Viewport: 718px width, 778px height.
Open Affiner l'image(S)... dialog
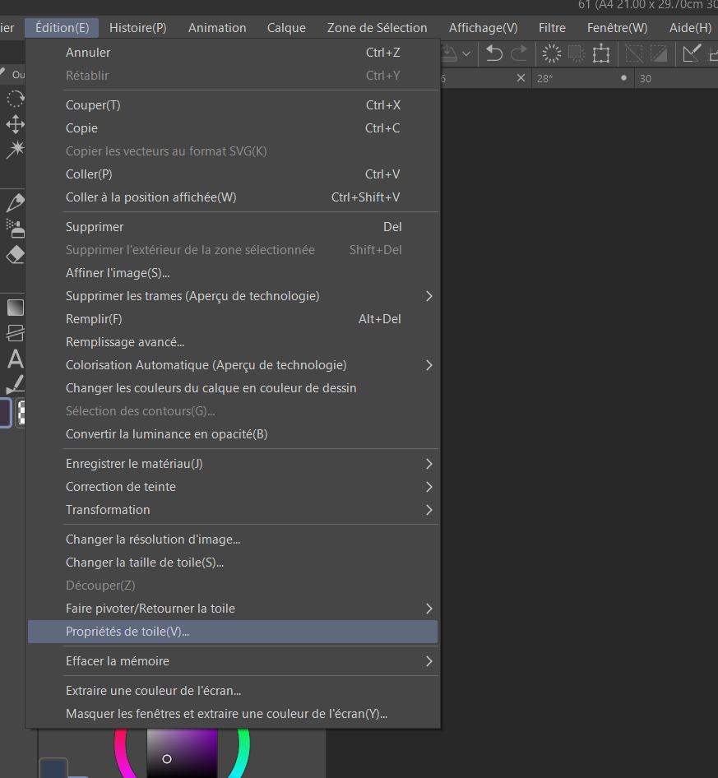pos(233,273)
